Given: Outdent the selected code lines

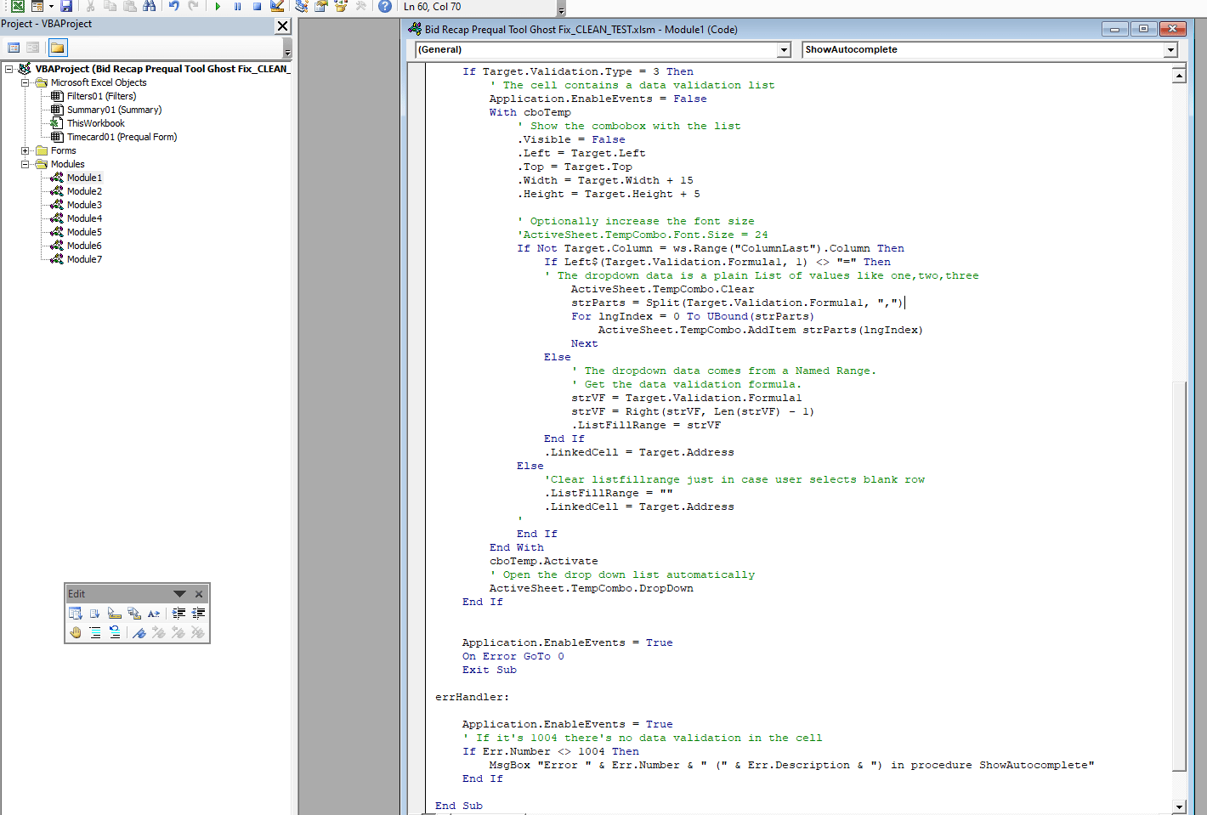Looking at the screenshot, I should click(198, 614).
